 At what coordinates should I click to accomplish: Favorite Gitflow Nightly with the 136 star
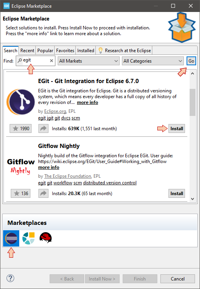coord(20,193)
